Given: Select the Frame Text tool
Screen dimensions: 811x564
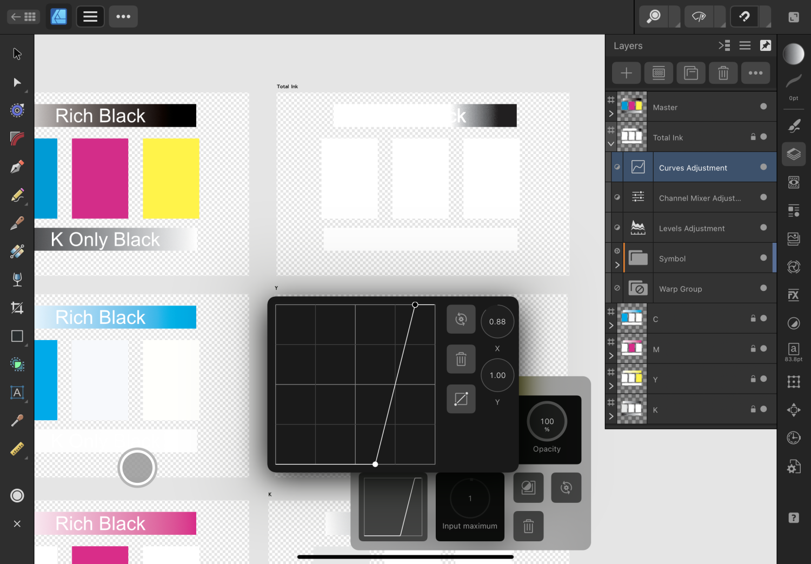Looking at the screenshot, I should [16, 393].
